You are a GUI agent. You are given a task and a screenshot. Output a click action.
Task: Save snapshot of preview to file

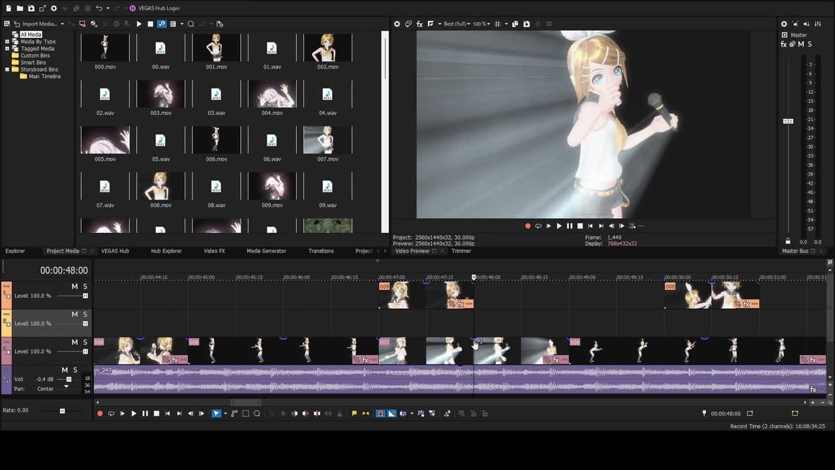(526, 24)
